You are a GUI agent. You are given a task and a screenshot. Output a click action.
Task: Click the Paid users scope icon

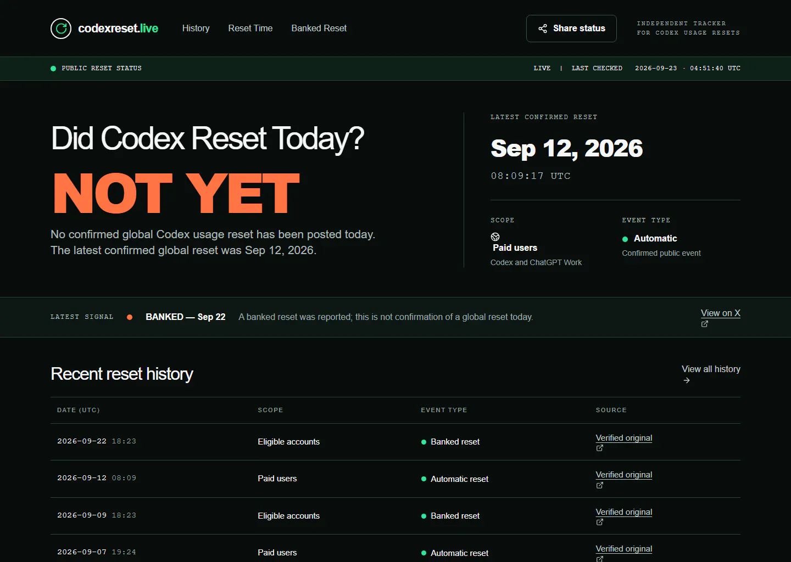(495, 237)
